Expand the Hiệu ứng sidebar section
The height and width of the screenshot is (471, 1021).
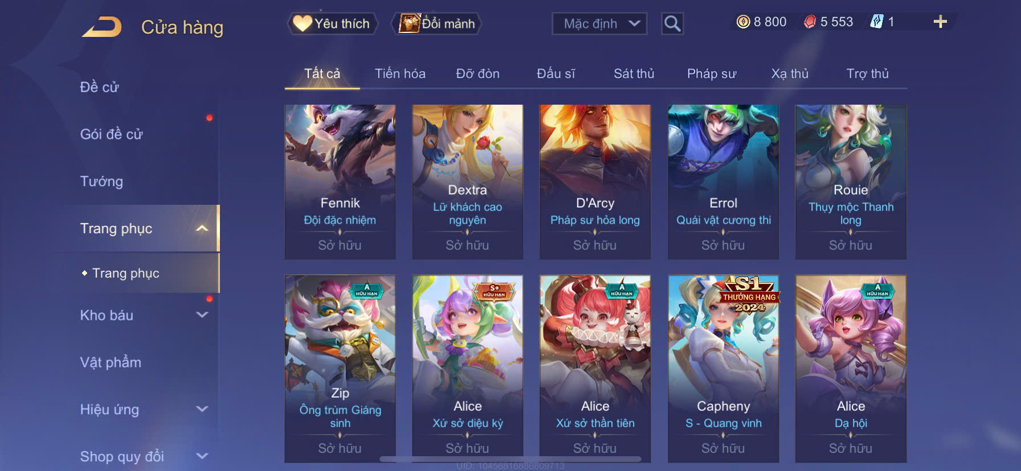click(202, 409)
